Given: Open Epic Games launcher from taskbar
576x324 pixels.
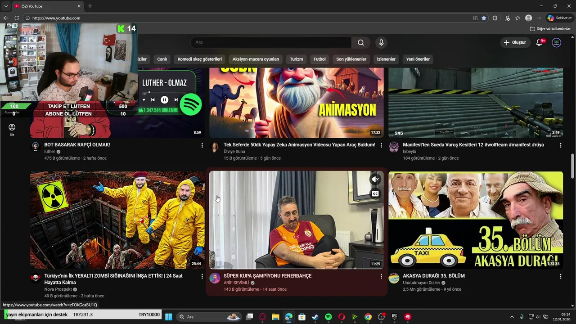Looking at the screenshot, I should [395, 317].
